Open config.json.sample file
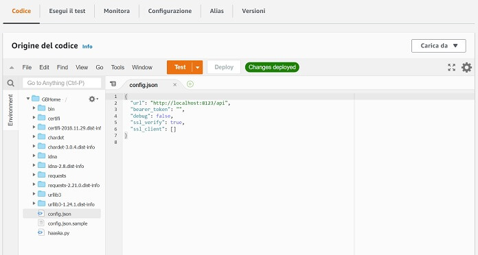Image resolution: width=478 pixels, height=255 pixels. tap(67, 223)
